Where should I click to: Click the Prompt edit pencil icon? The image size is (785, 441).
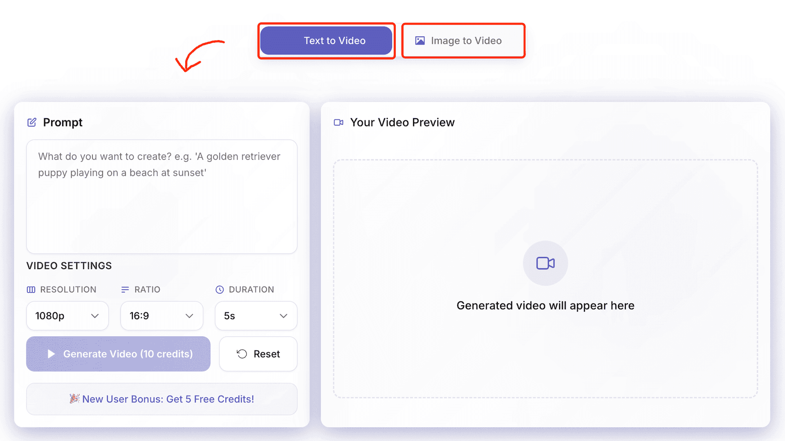click(x=32, y=122)
